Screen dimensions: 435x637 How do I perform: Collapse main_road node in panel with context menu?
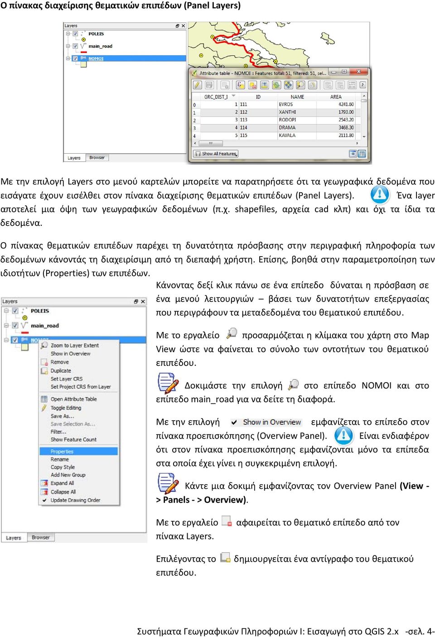pyautogui.click(x=6, y=325)
